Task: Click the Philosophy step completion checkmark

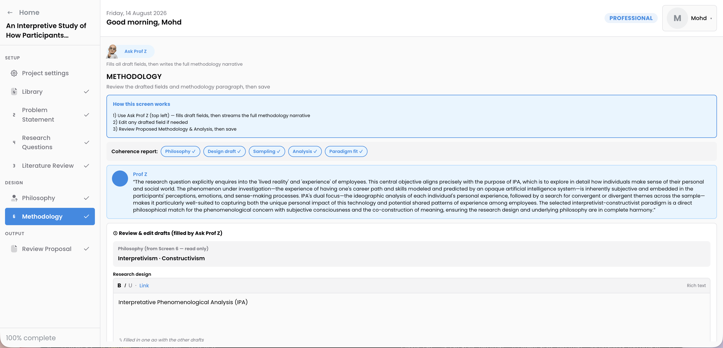Action: [86, 198]
